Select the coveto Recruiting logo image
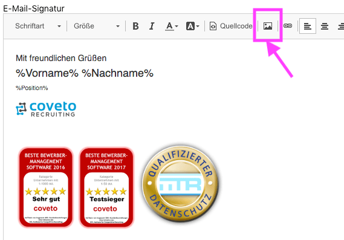Screen dimensions: 344x240 click(46, 109)
